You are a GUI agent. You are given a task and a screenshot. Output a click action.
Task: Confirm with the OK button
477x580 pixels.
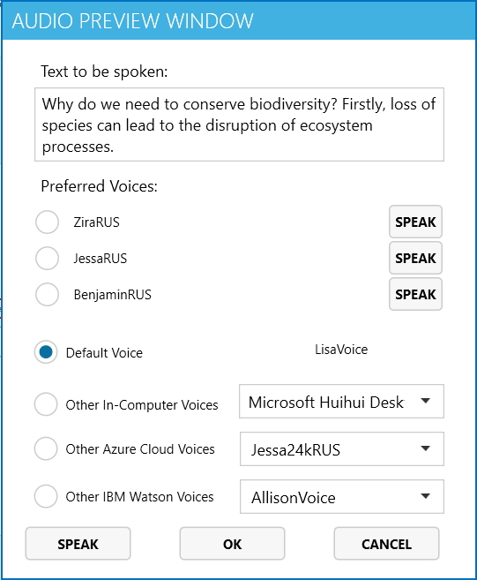[x=232, y=544]
